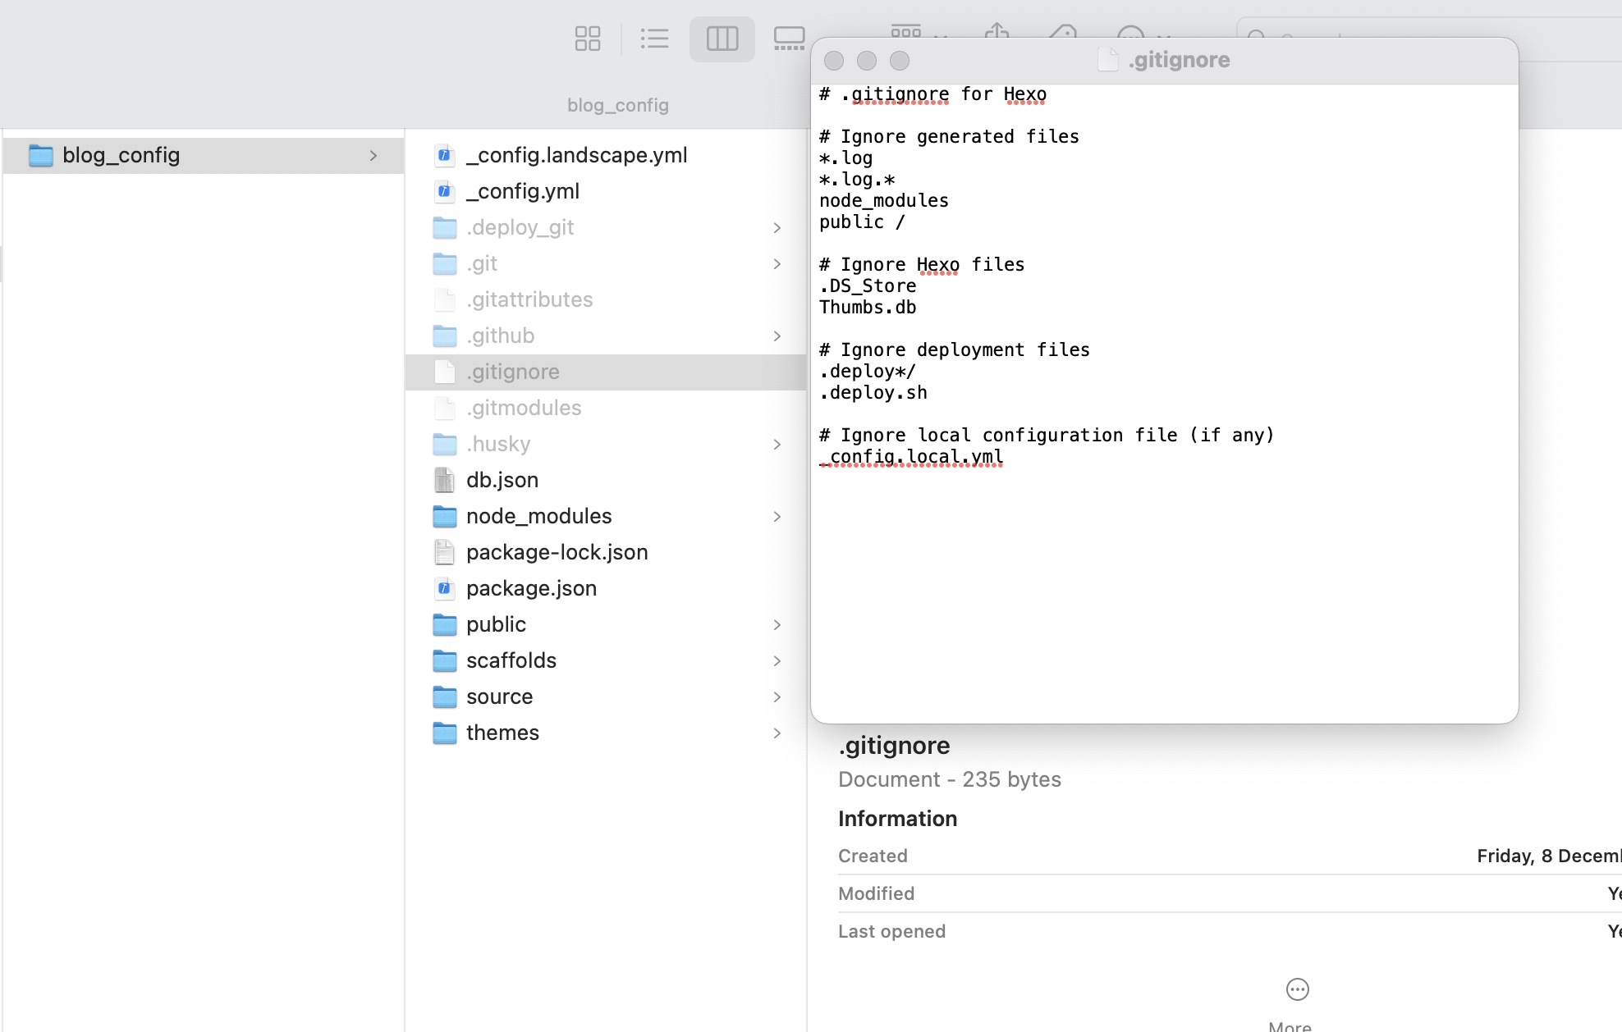
Task: Select the _config.yml file
Action: point(522,191)
